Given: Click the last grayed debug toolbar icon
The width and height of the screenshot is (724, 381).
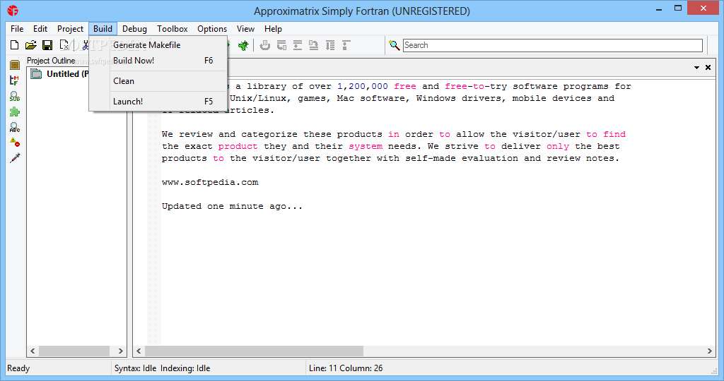Looking at the screenshot, I should 346,45.
